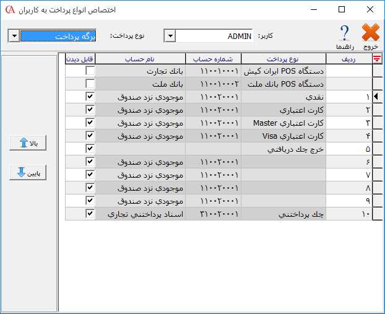Image resolution: width=385 pixels, height=314 pixels.
Task: Move row up with بالا button
Action: click(28, 144)
